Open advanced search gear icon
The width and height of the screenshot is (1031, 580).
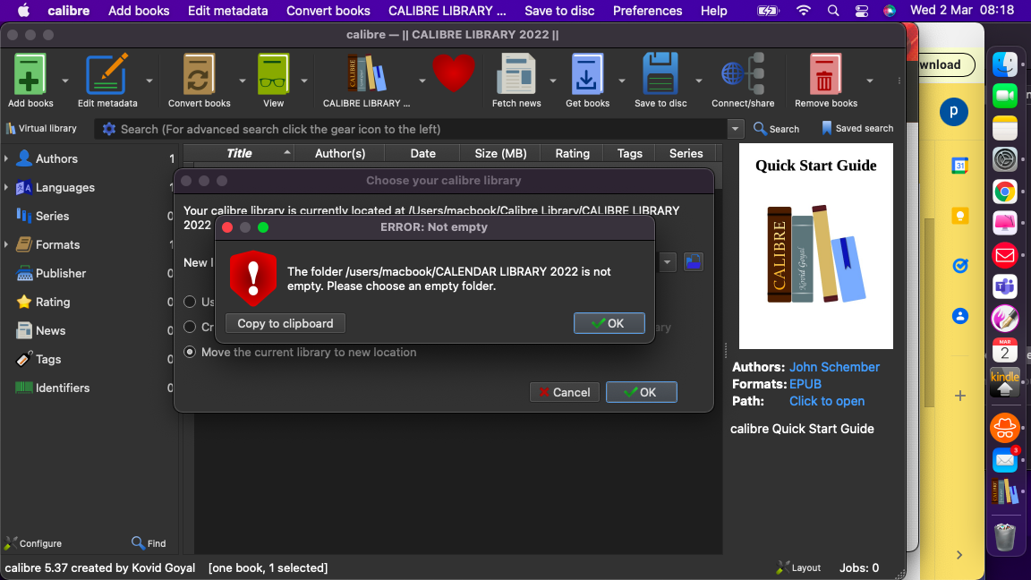point(109,129)
